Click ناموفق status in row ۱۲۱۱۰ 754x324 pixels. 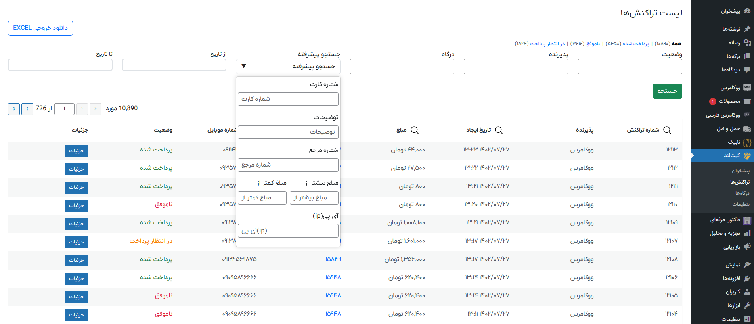(x=164, y=204)
